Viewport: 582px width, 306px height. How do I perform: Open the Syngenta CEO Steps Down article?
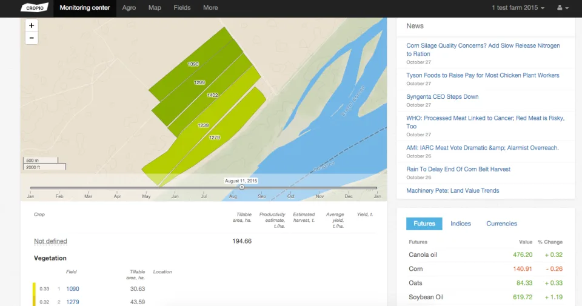pyautogui.click(x=443, y=97)
